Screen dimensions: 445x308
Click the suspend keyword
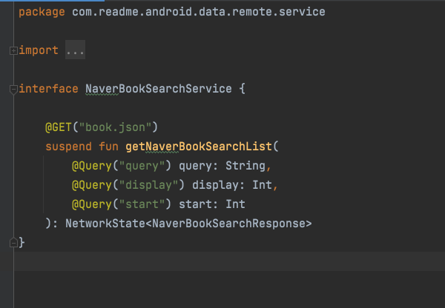coord(68,147)
